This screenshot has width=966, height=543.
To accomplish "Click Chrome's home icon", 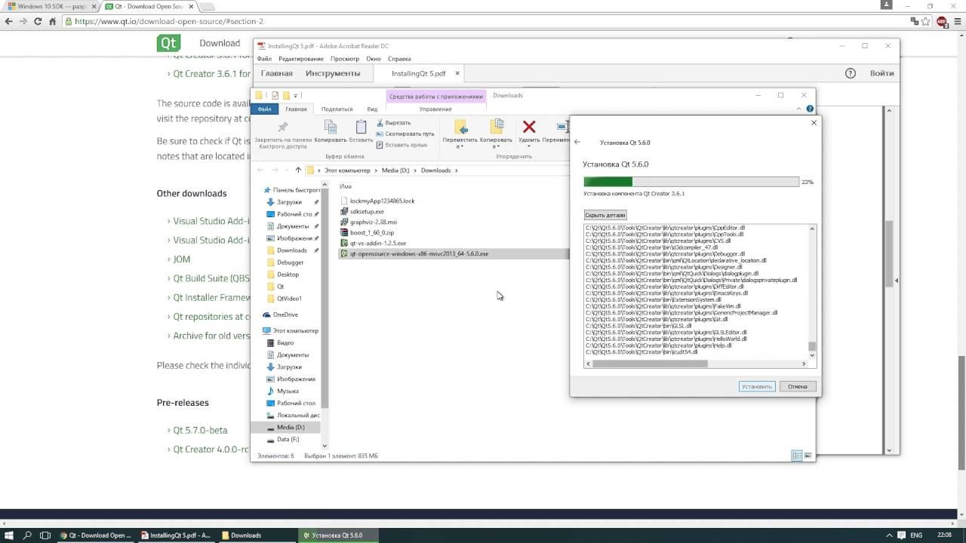I will point(52,21).
